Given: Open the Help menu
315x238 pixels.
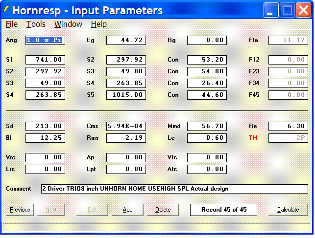Looking at the screenshot, I should click(98, 24).
